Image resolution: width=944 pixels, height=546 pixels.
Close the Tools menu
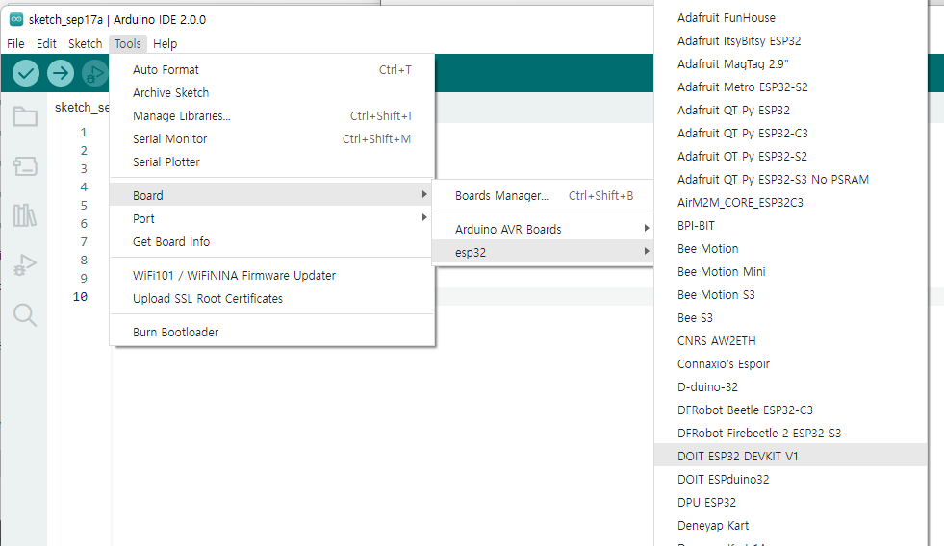pos(128,44)
